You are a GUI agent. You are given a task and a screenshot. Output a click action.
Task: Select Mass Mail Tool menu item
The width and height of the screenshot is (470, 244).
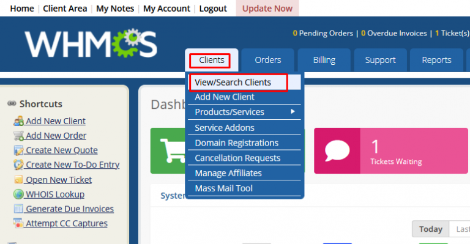(244, 188)
